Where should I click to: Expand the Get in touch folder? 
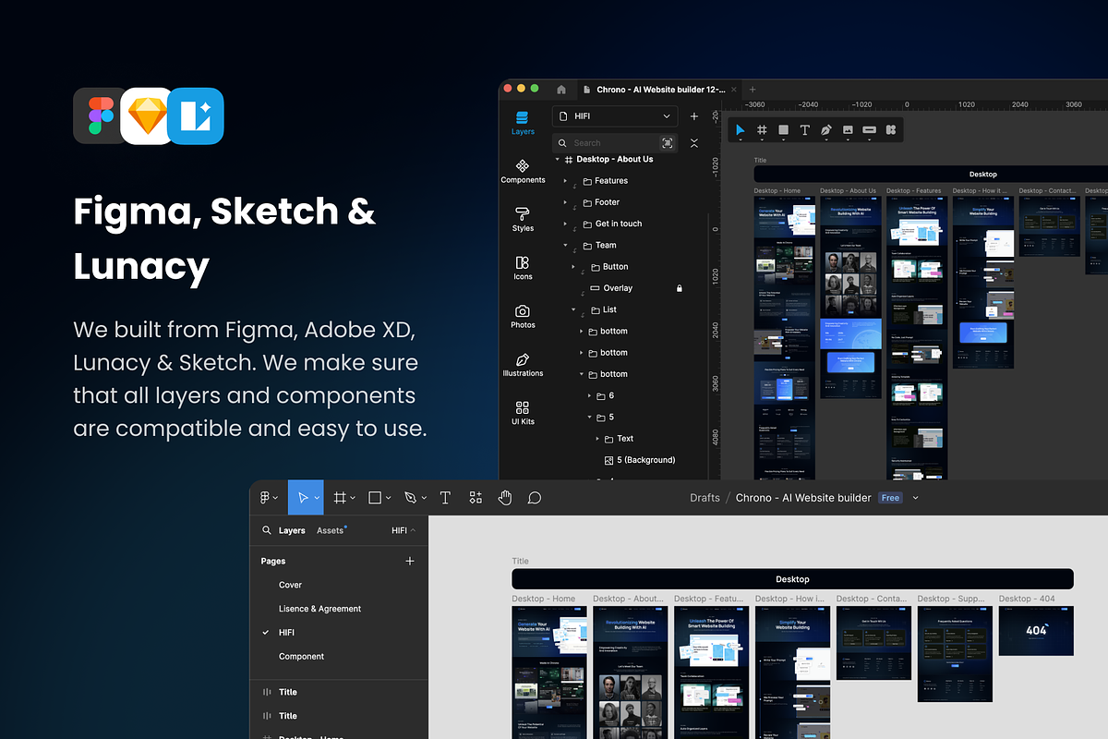coord(565,224)
